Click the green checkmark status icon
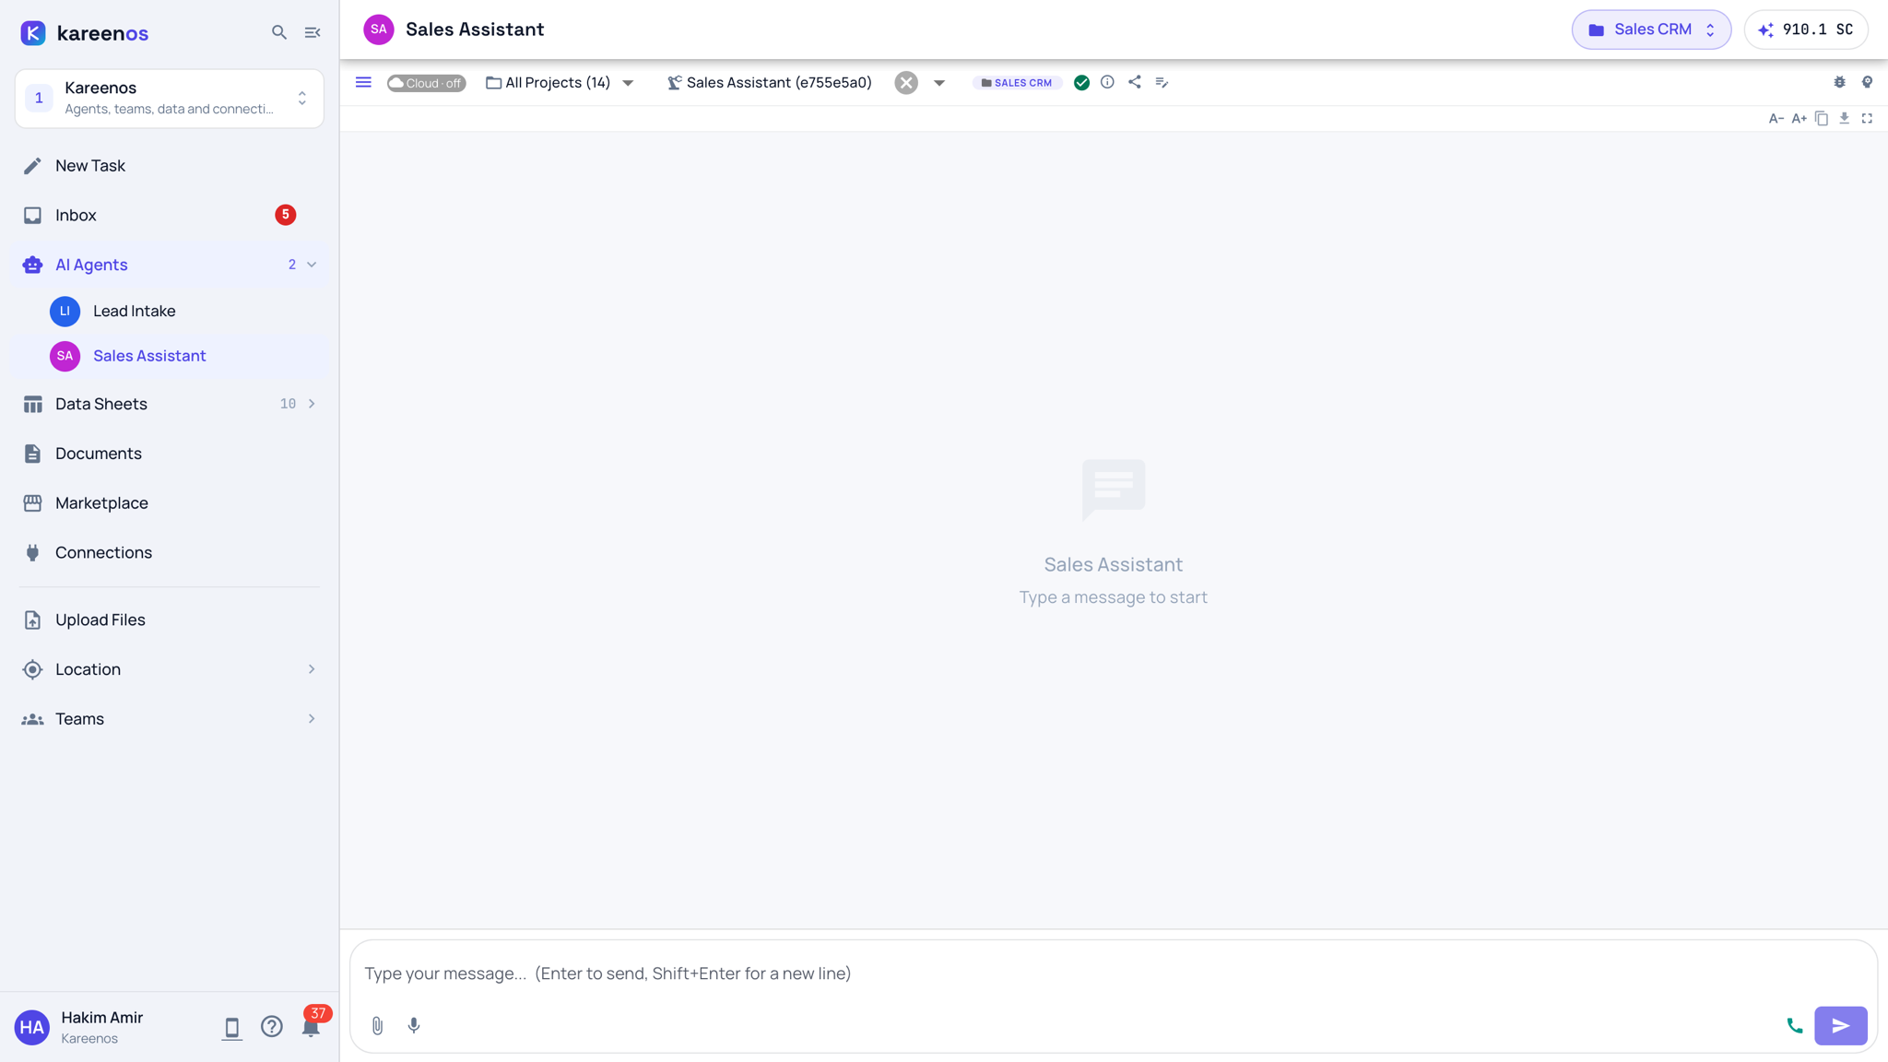 pyautogui.click(x=1081, y=83)
